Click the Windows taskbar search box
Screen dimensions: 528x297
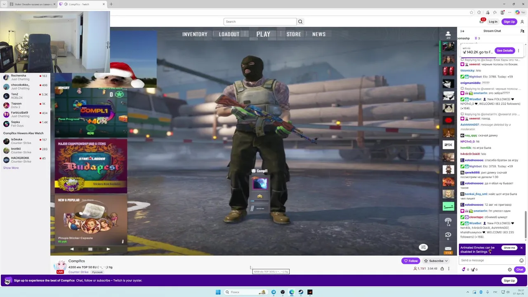(x=246, y=292)
